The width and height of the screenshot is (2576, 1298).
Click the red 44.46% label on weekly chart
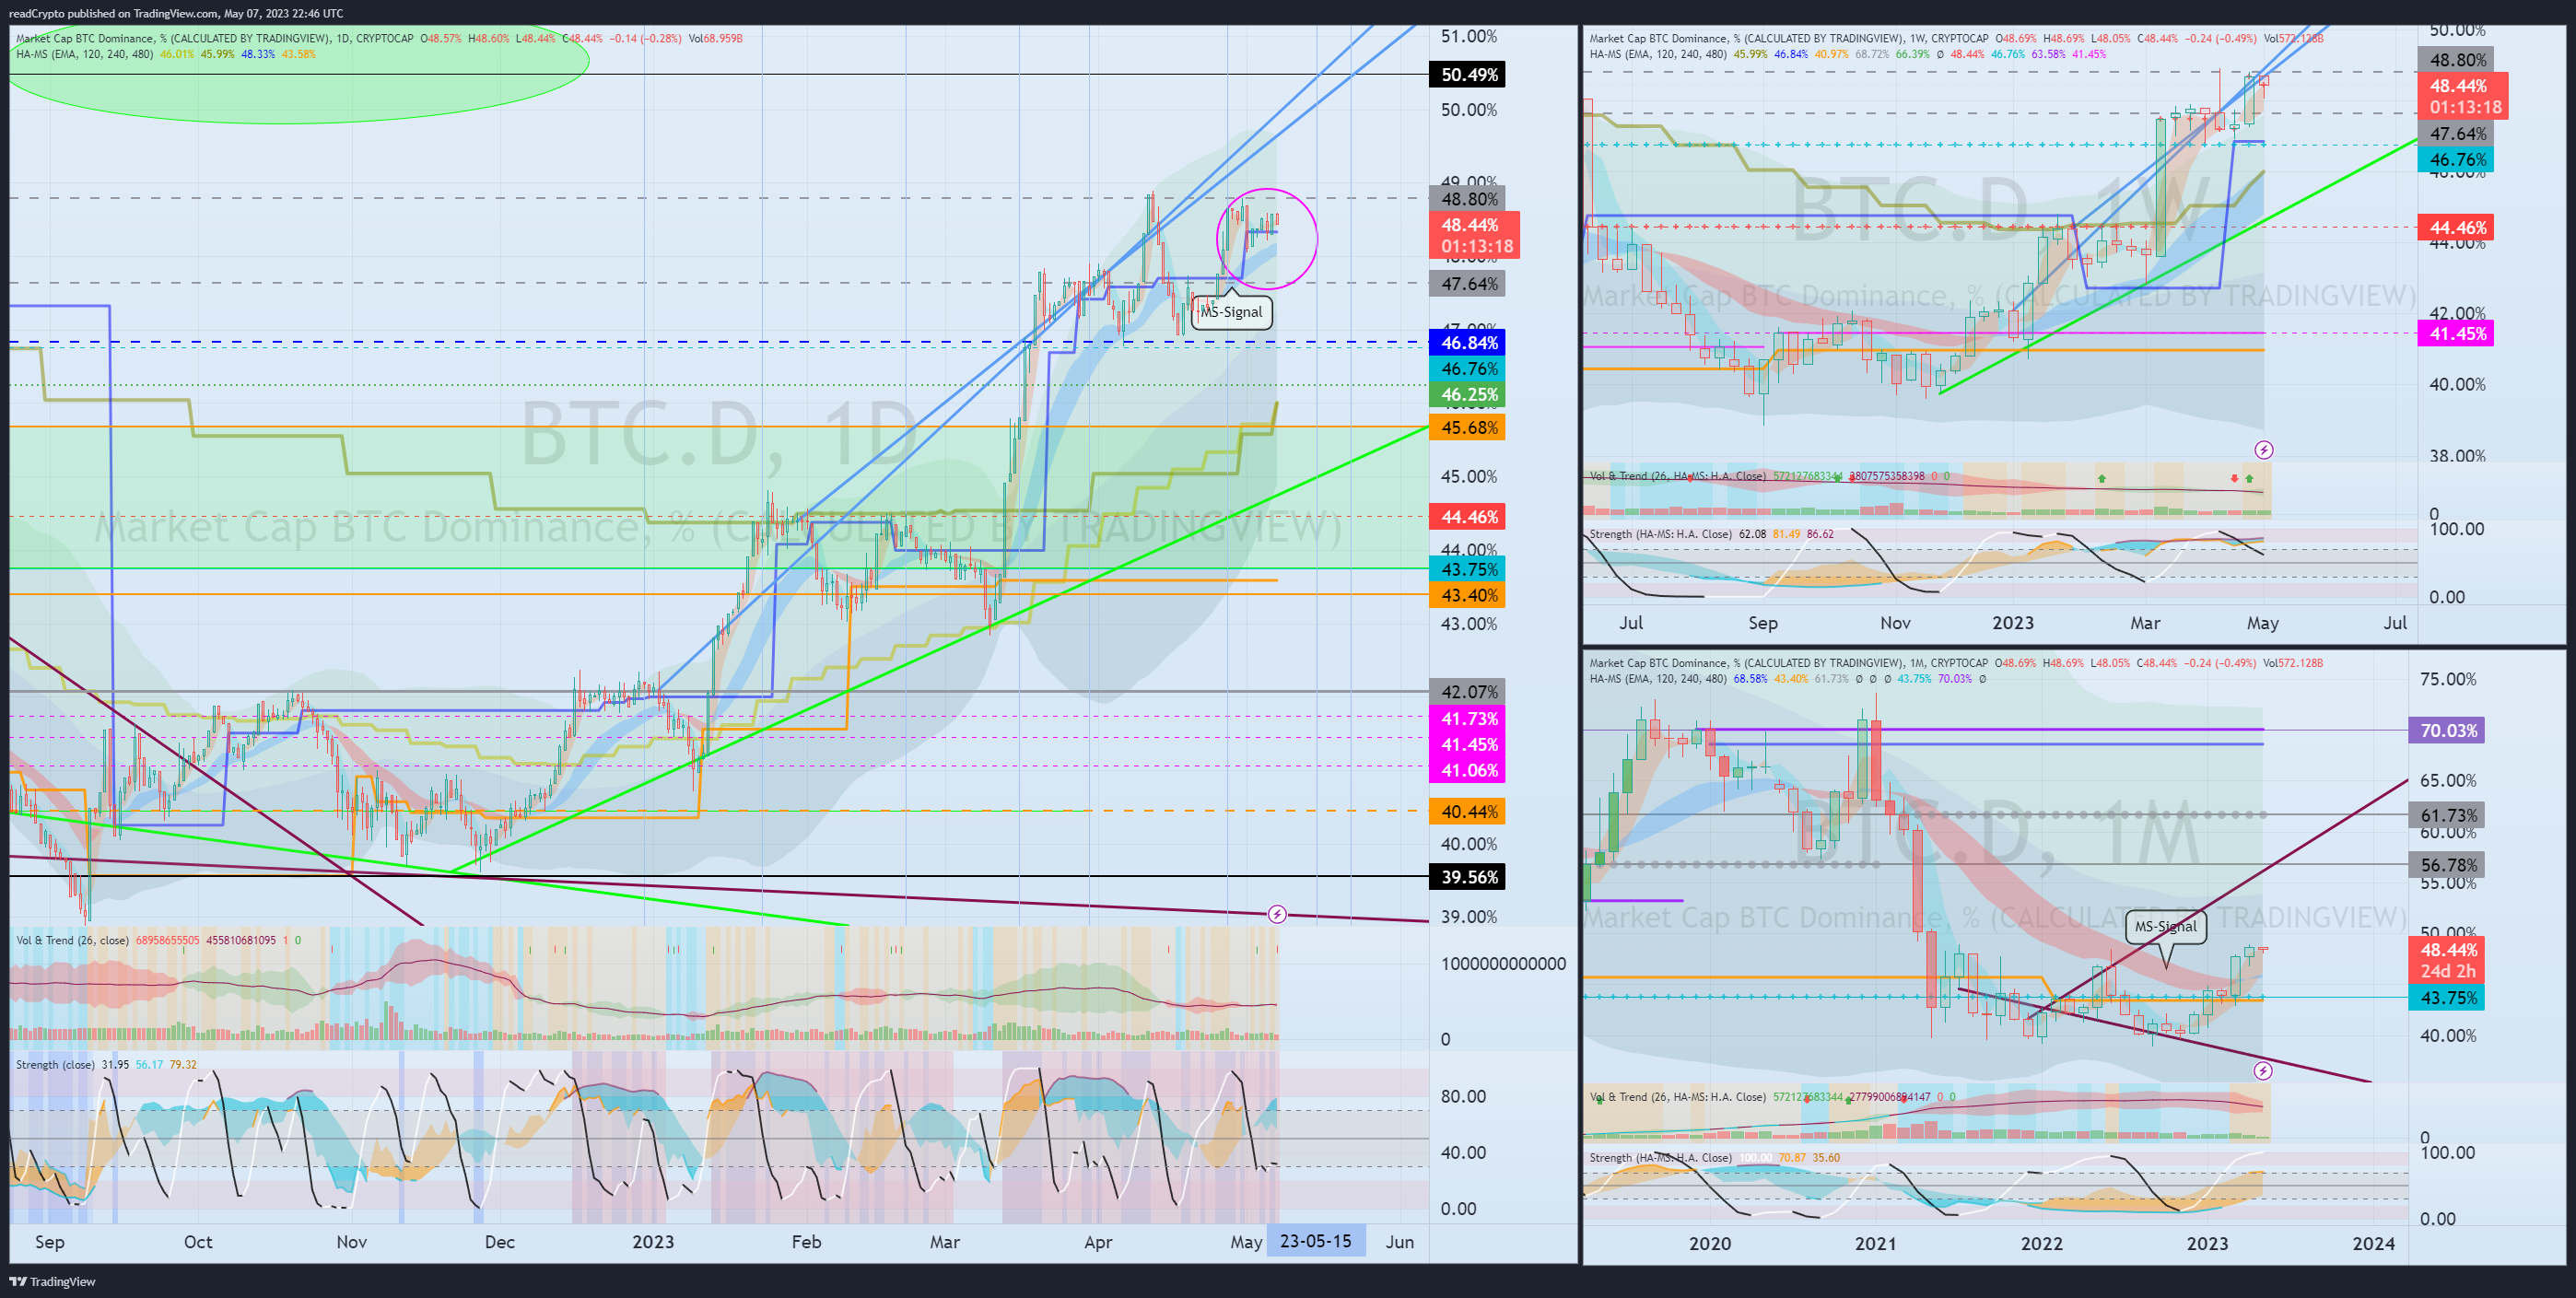[x=2456, y=228]
